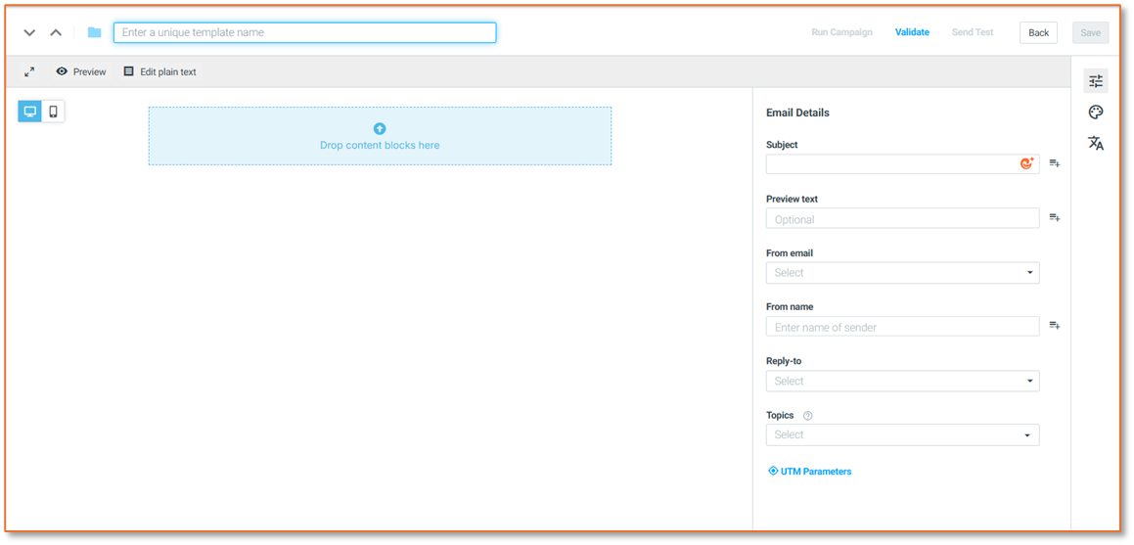Open the translation languages icon
Screen dimensions: 1134x545
tap(1096, 143)
